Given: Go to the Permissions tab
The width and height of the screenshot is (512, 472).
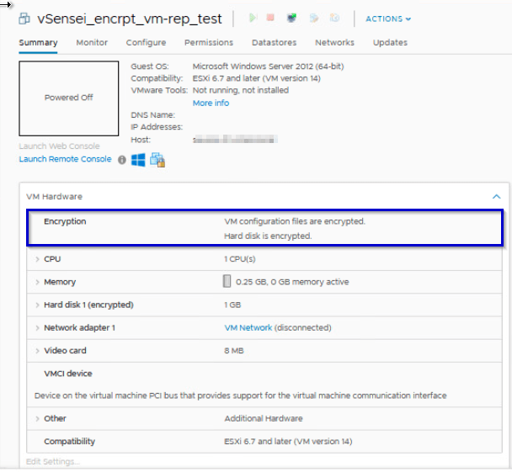Looking at the screenshot, I should pos(209,43).
